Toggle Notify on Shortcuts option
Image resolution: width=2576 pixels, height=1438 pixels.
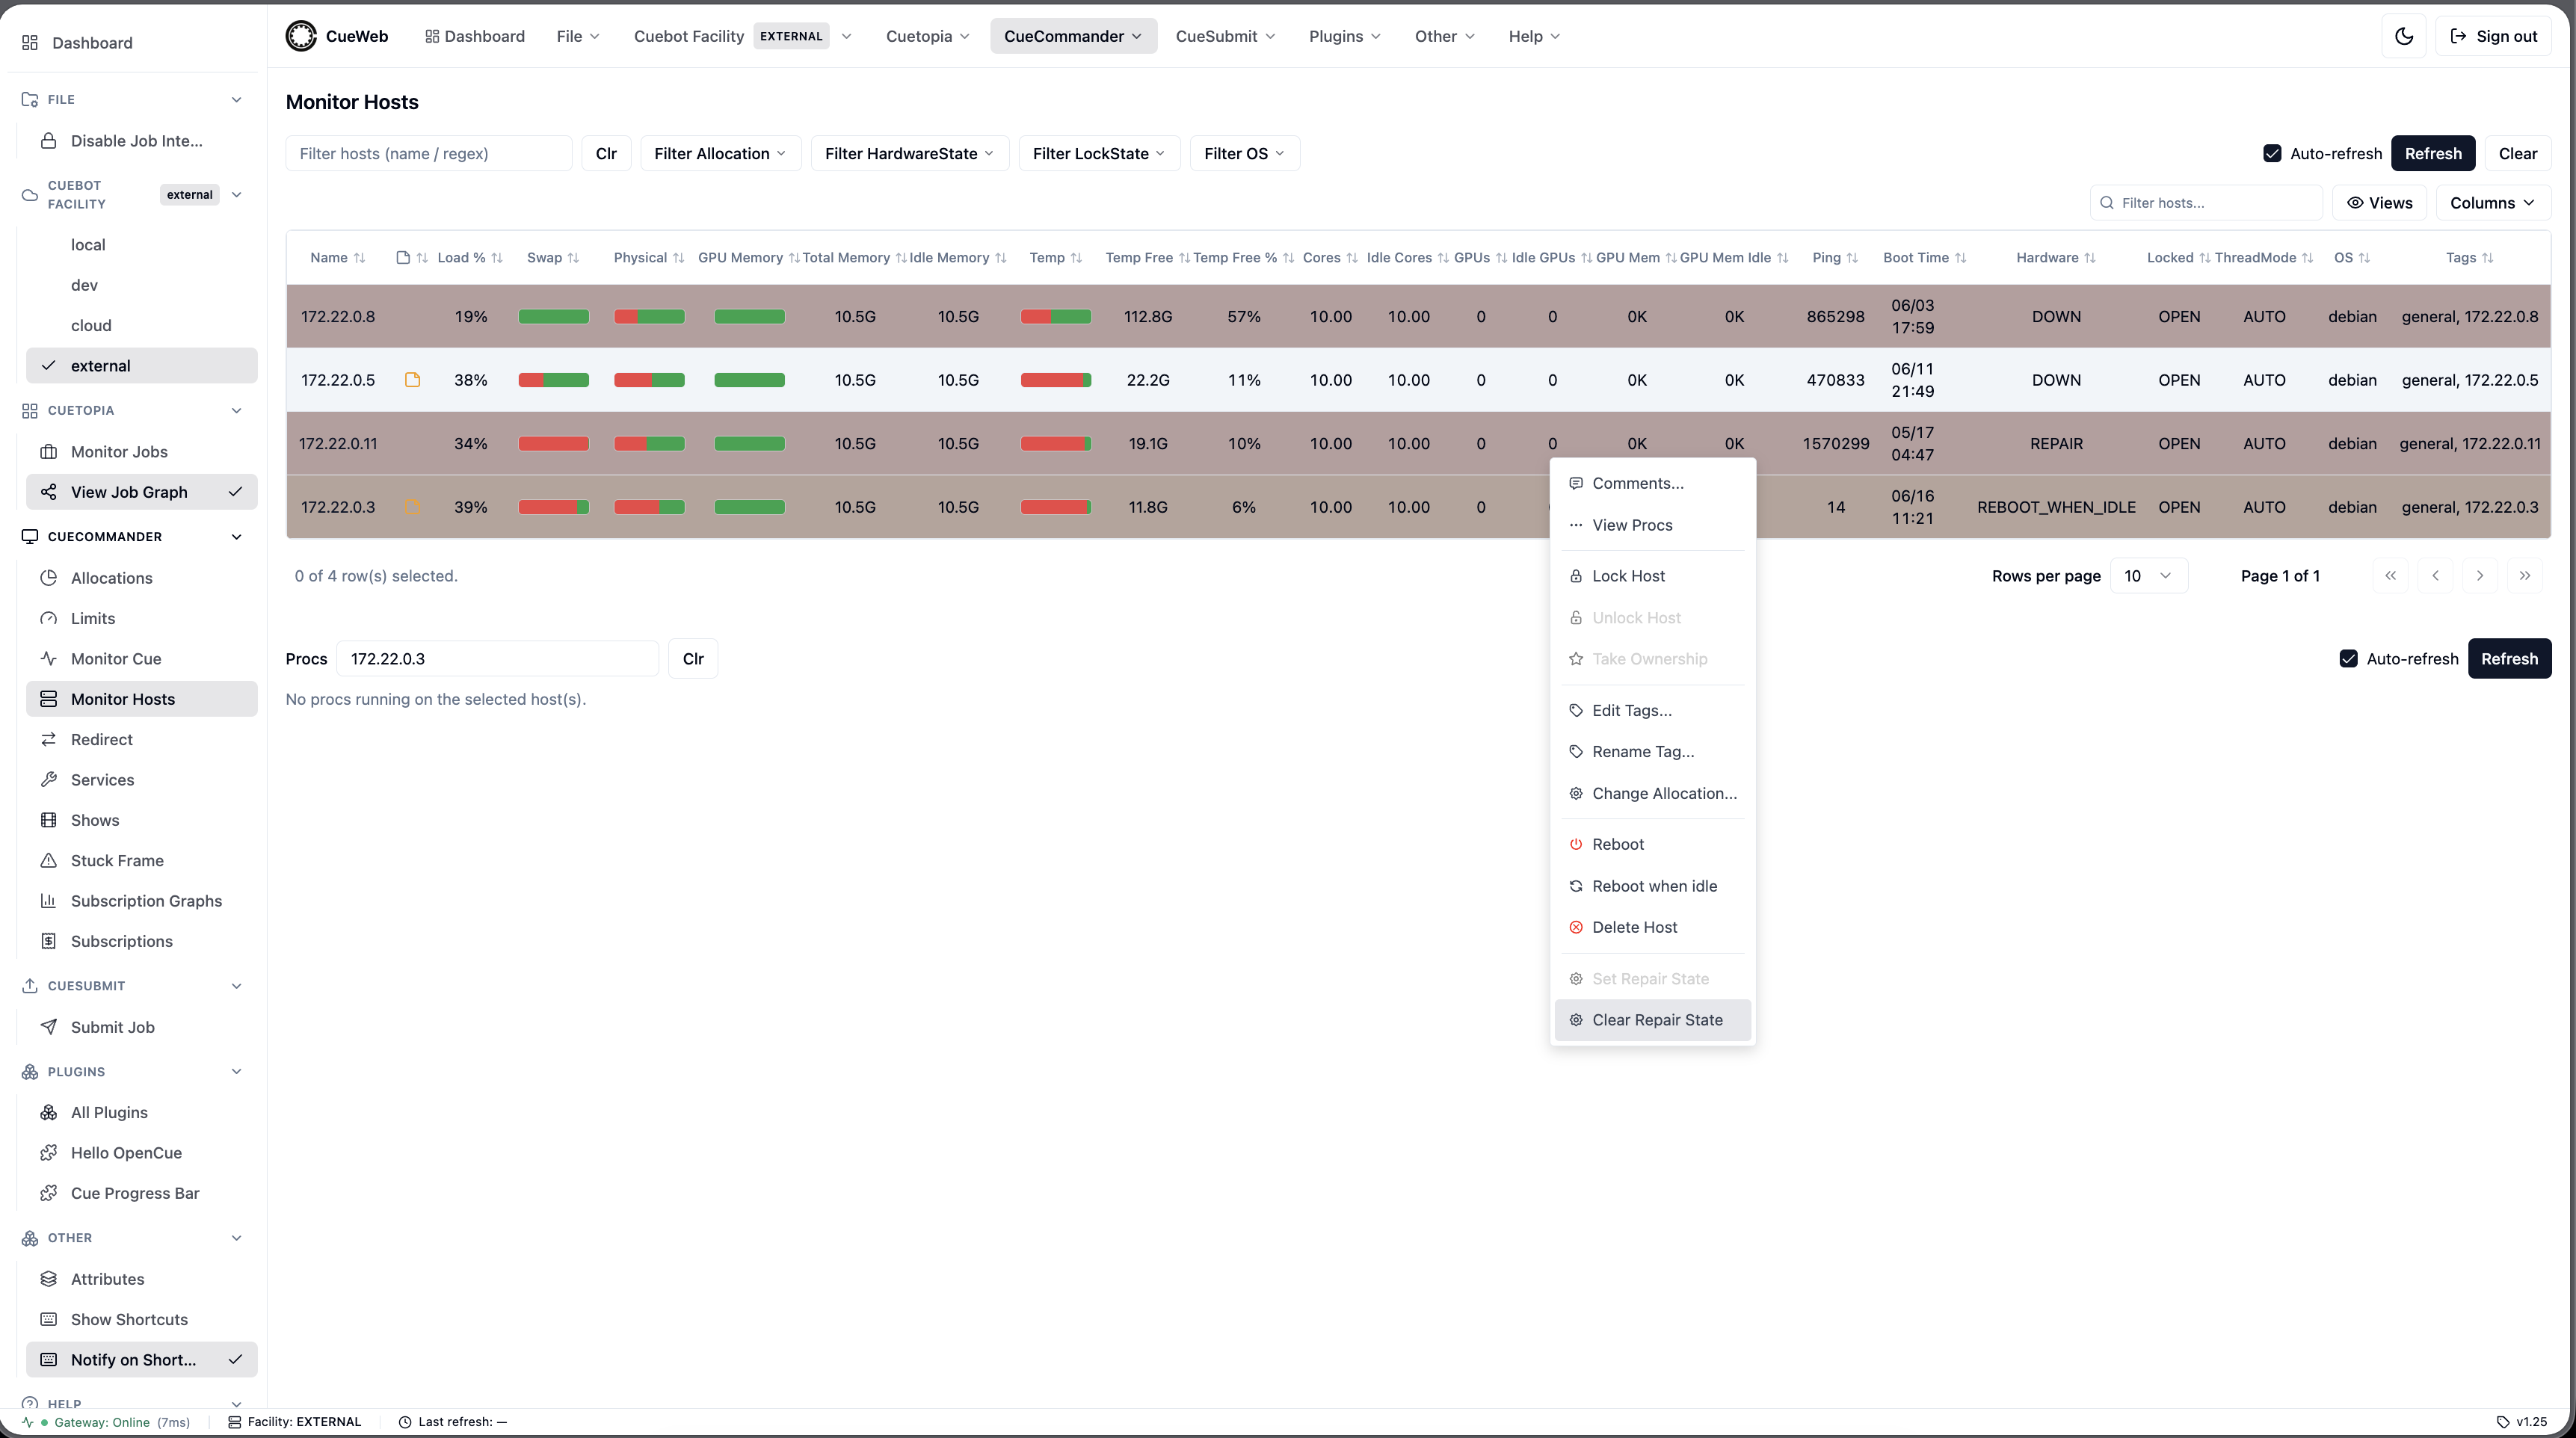142,1360
